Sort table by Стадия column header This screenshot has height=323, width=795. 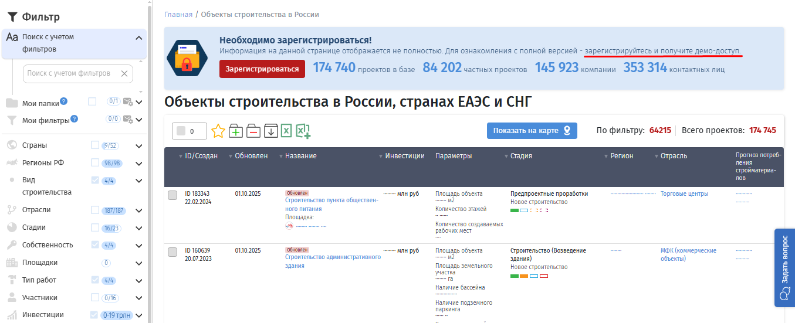pos(521,156)
